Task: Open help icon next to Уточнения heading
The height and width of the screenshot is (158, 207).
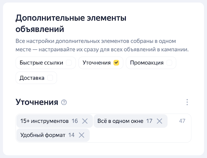Action: pos(64,102)
